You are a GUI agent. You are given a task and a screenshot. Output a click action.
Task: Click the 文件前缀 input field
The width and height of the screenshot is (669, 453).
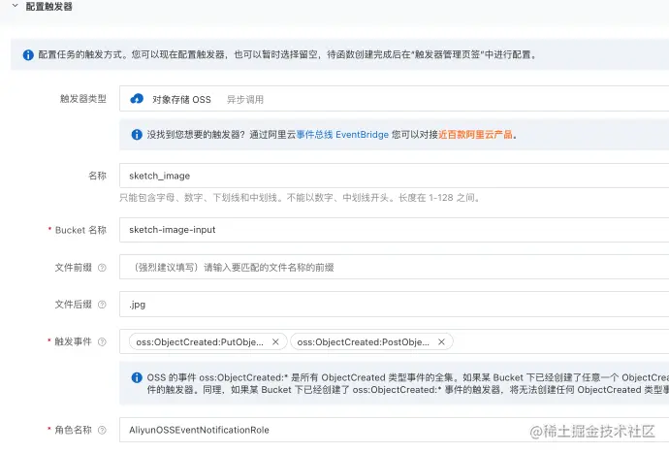(394, 268)
